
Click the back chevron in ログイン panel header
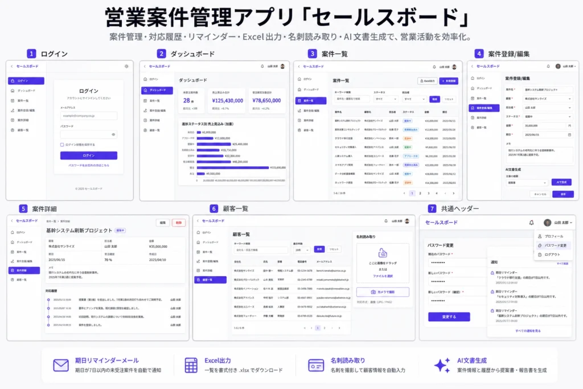coord(12,66)
